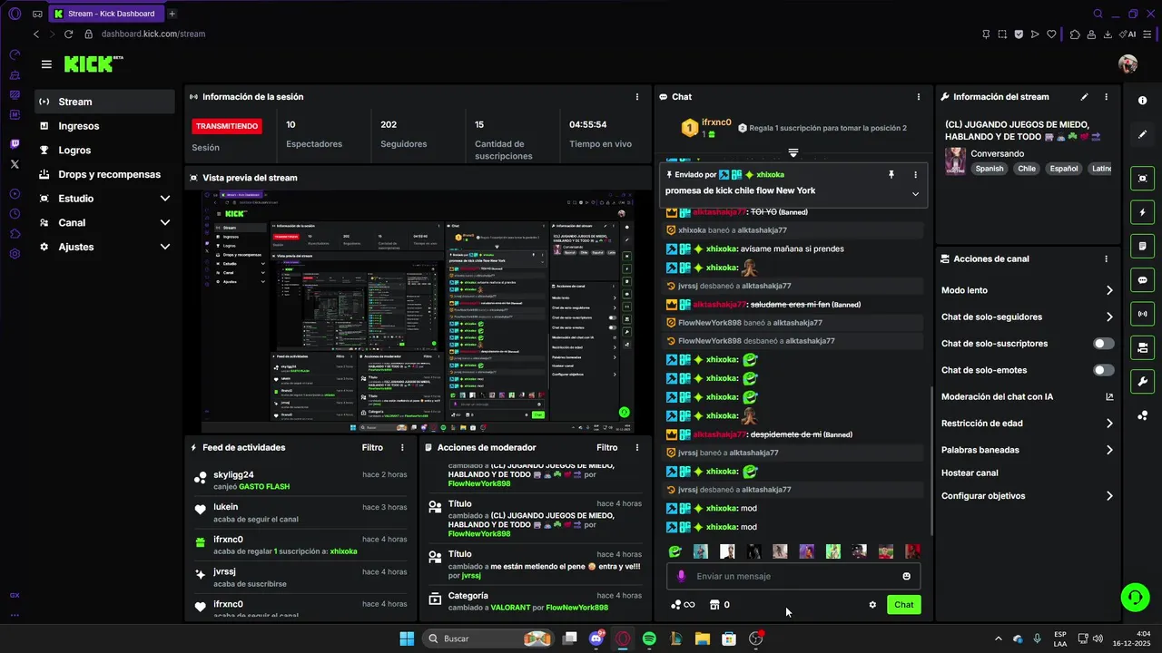1162x653 pixels.
Task: Open OBS Studio from taskbar
Action: click(755, 638)
